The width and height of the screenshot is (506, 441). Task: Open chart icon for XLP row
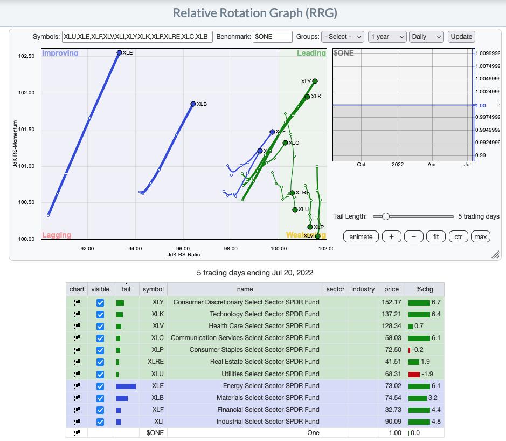tap(77, 350)
